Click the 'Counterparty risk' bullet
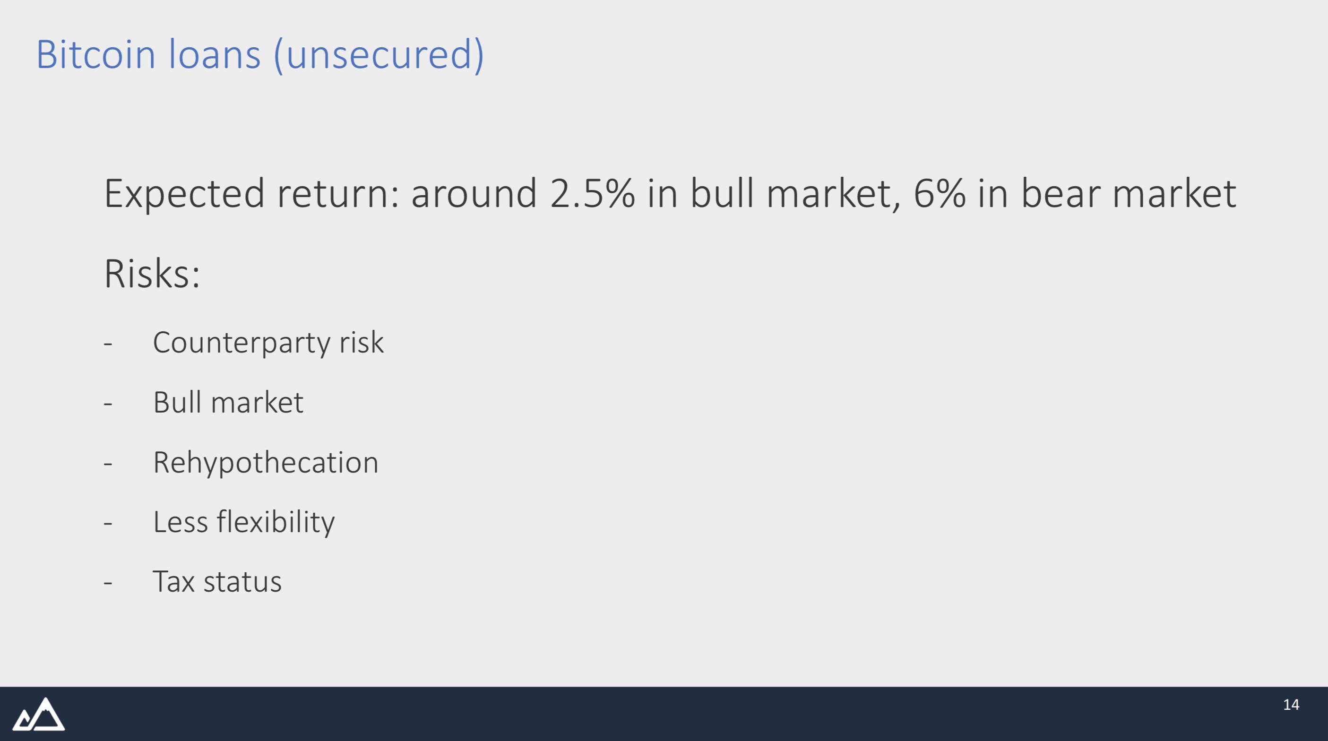The height and width of the screenshot is (741, 1328). [x=268, y=343]
